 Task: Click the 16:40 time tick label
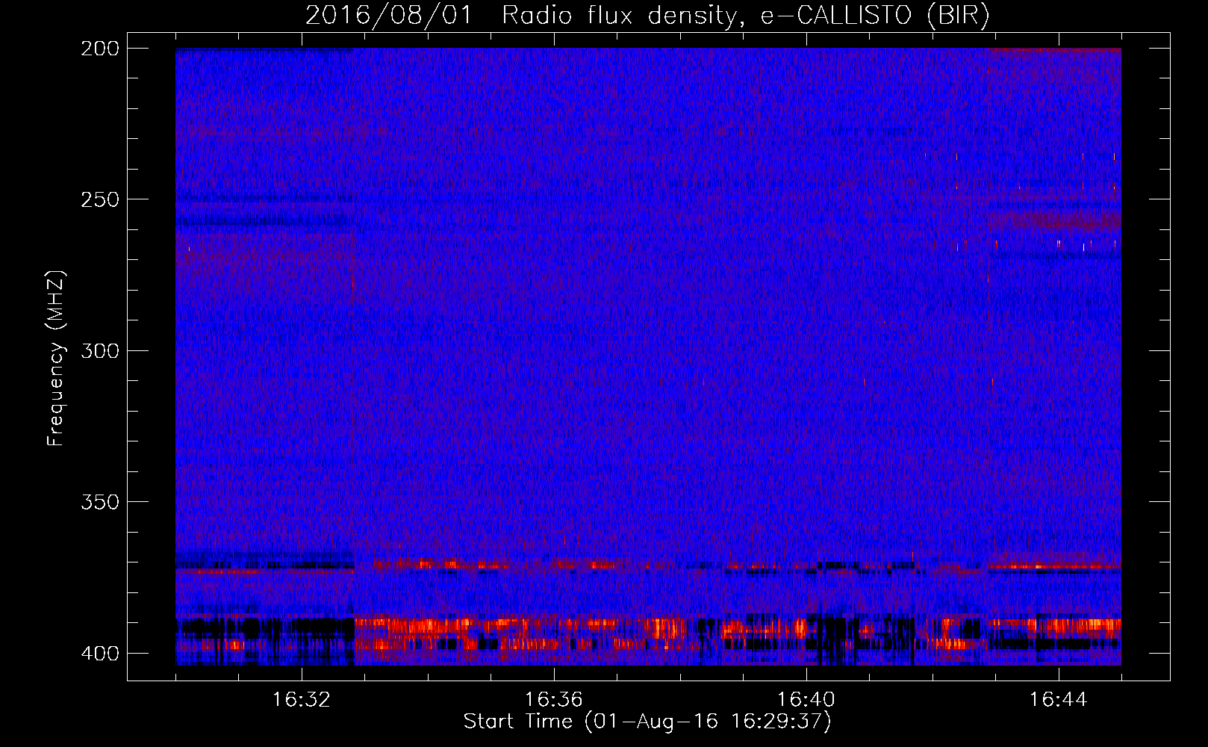pyautogui.click(x=806, y=700)
